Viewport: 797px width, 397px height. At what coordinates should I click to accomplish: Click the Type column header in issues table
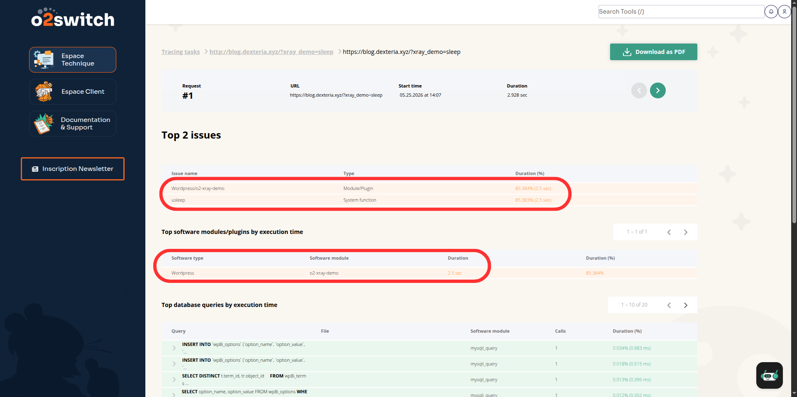point(349,173)
